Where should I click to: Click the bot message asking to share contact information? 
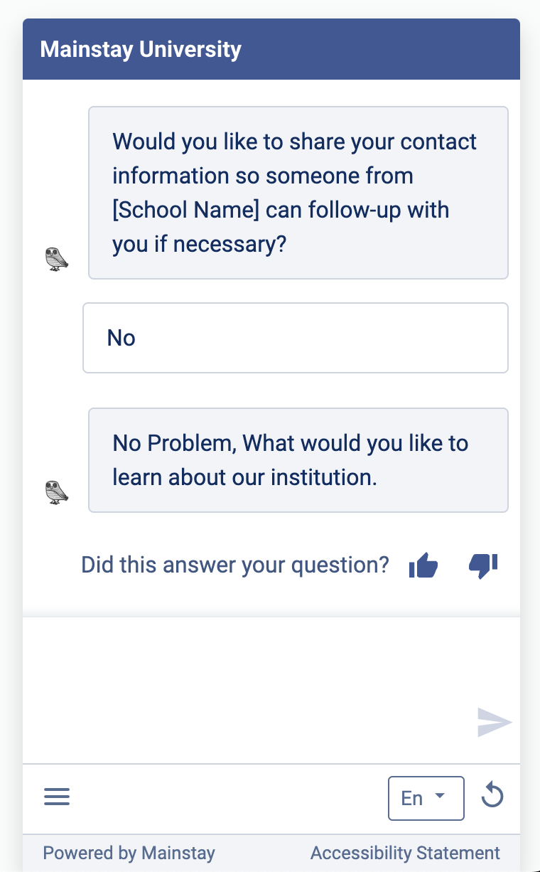(298, 193)
